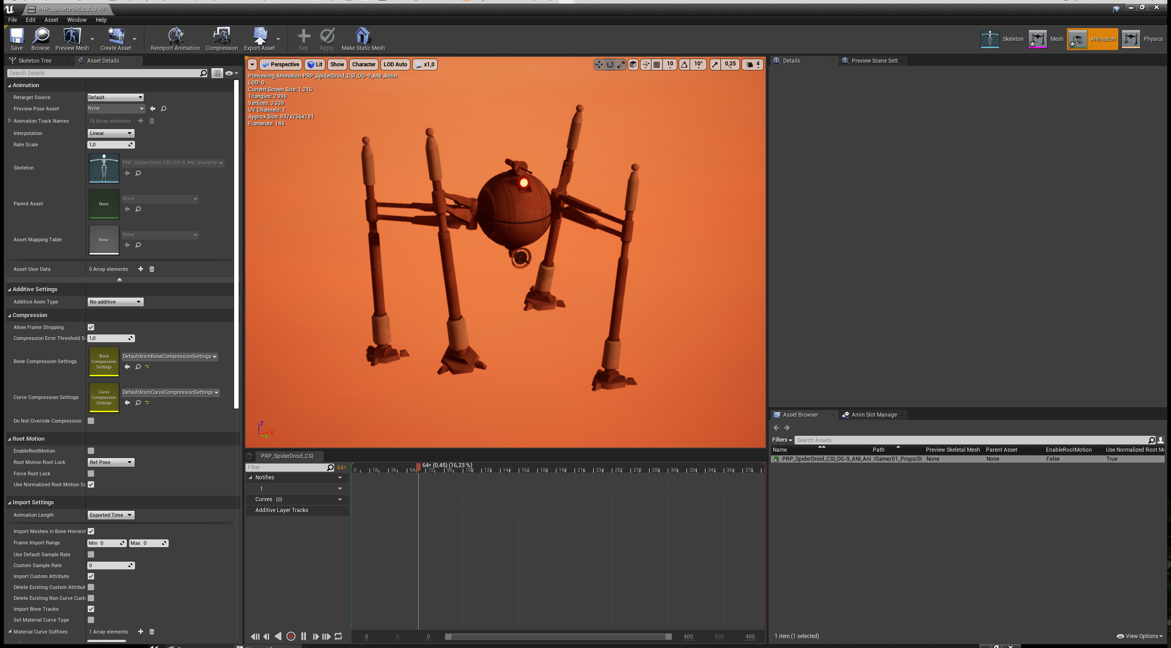The image size is (1171, 648).
Task: Open DefaultAnimBoneCompressionSettings dropdown
Action: click(170, 356)
